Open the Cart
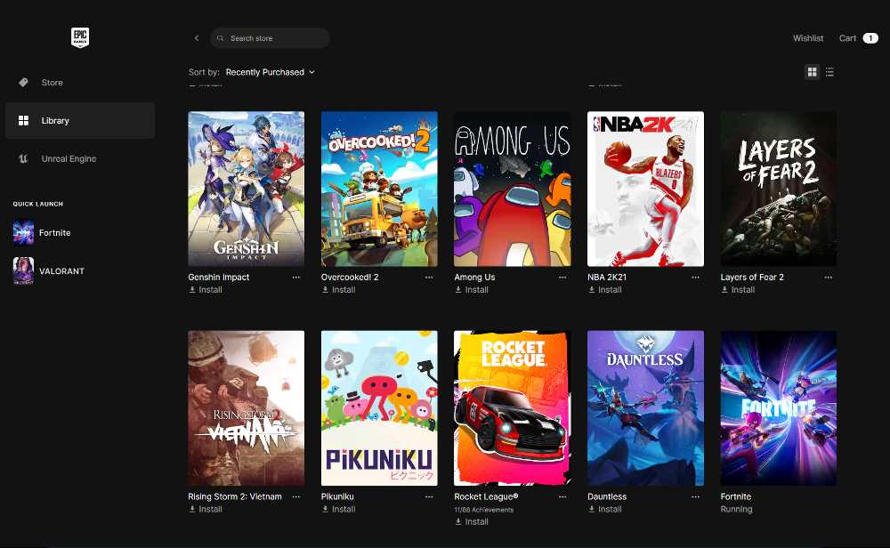 click(x=857, y=38)
